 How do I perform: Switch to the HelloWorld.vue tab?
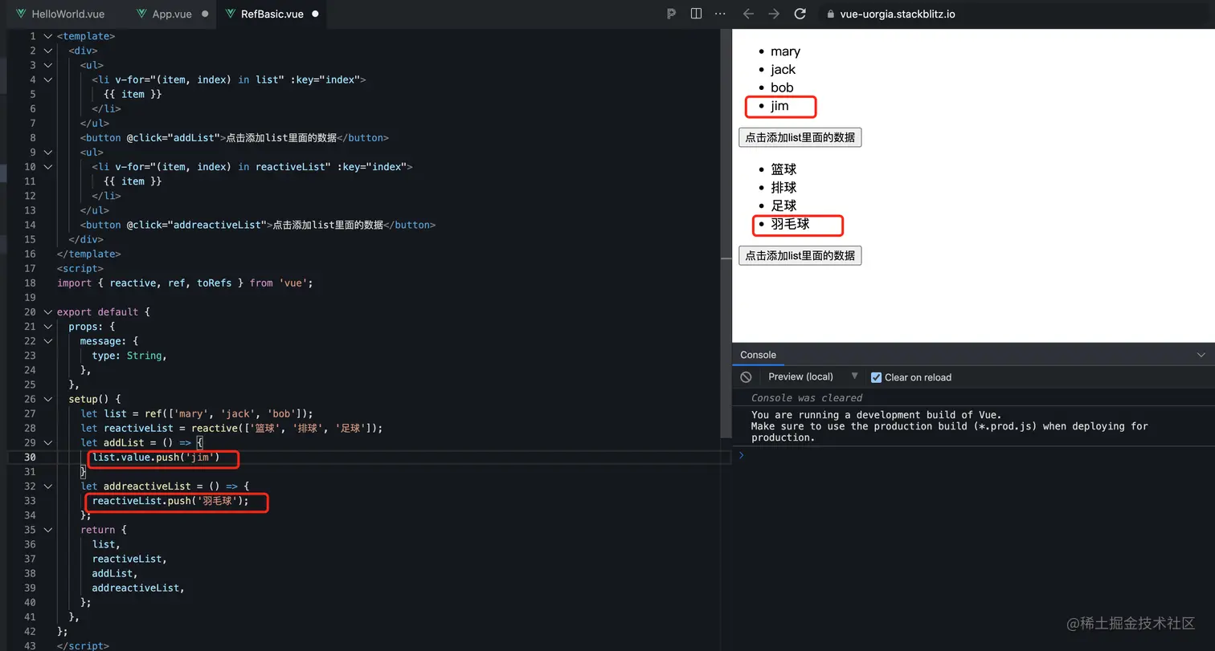click(60, 14)
